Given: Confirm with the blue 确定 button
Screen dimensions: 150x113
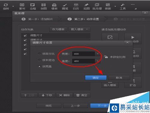Looking at the screenshot, I should (96, 78).
